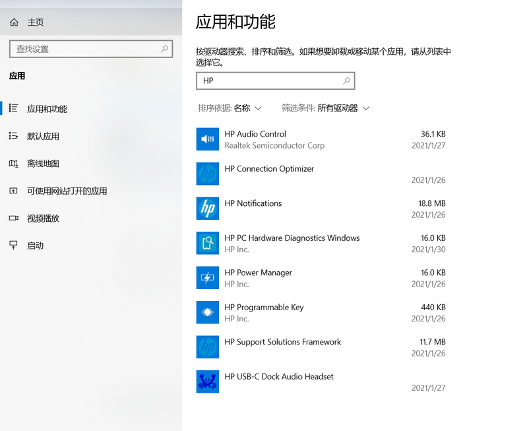Click the HP Audio Control app icon
The width and height of the screenshot is (527, 431).
coord(207,139)
